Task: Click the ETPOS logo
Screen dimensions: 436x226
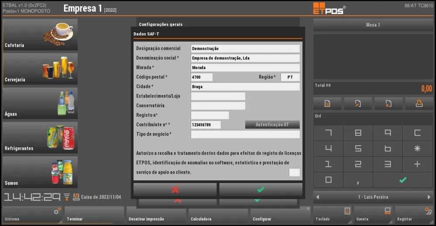Action: [x=329, y=8]
